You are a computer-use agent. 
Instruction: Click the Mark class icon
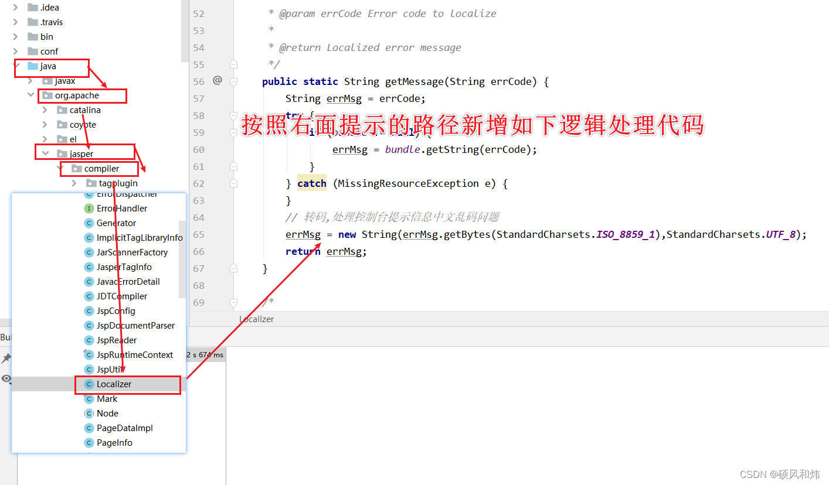click(x=89, y=399)
